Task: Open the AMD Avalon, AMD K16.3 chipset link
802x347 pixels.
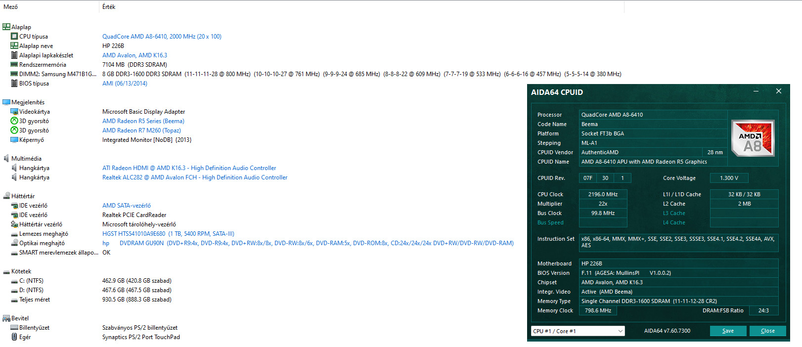Action: pos(134,55)
